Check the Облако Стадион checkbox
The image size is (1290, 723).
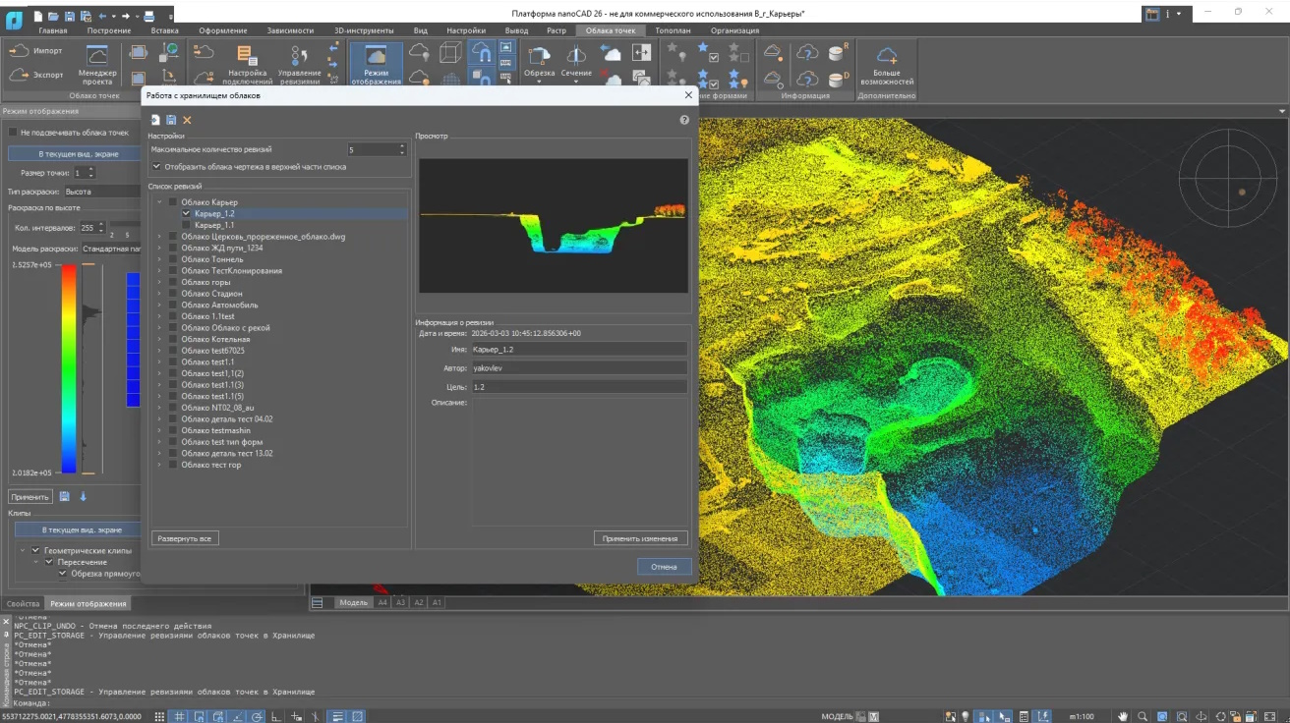(x=173, y=294)
